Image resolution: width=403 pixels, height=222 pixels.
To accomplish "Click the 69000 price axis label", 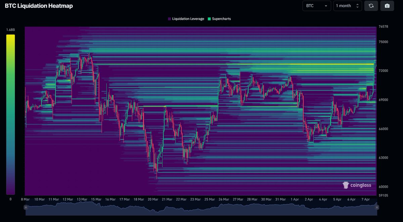I will 383,100.
